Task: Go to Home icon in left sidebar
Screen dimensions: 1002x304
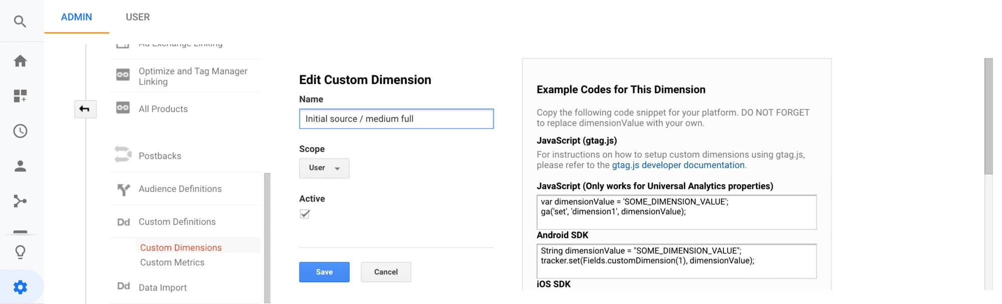Action: (x=20, y=61)
